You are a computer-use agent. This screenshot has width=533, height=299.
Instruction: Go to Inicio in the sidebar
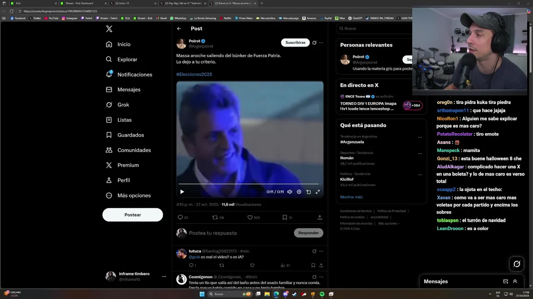pos(118,44)
